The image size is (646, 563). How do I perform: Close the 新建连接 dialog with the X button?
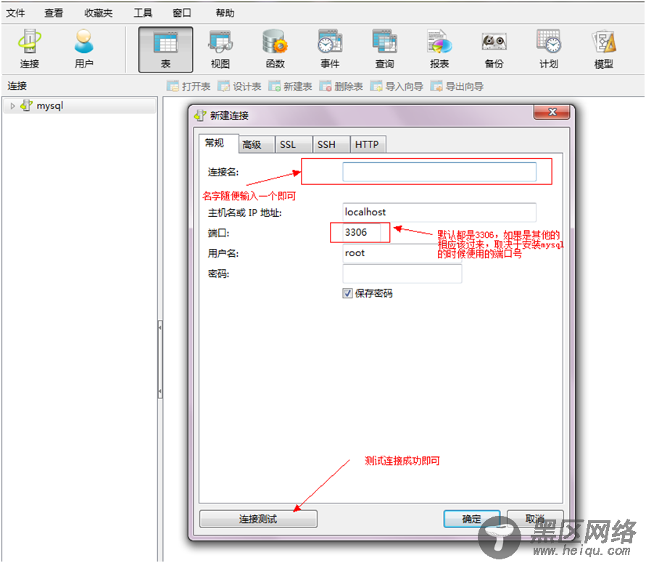pos(552,112)
